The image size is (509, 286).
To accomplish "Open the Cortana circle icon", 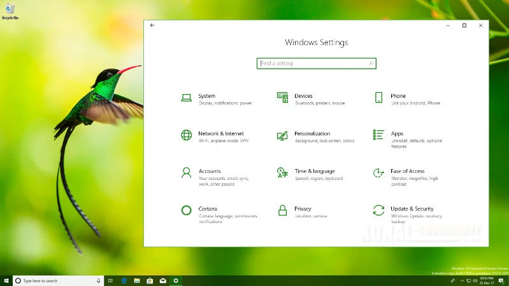I will [186, 210].
